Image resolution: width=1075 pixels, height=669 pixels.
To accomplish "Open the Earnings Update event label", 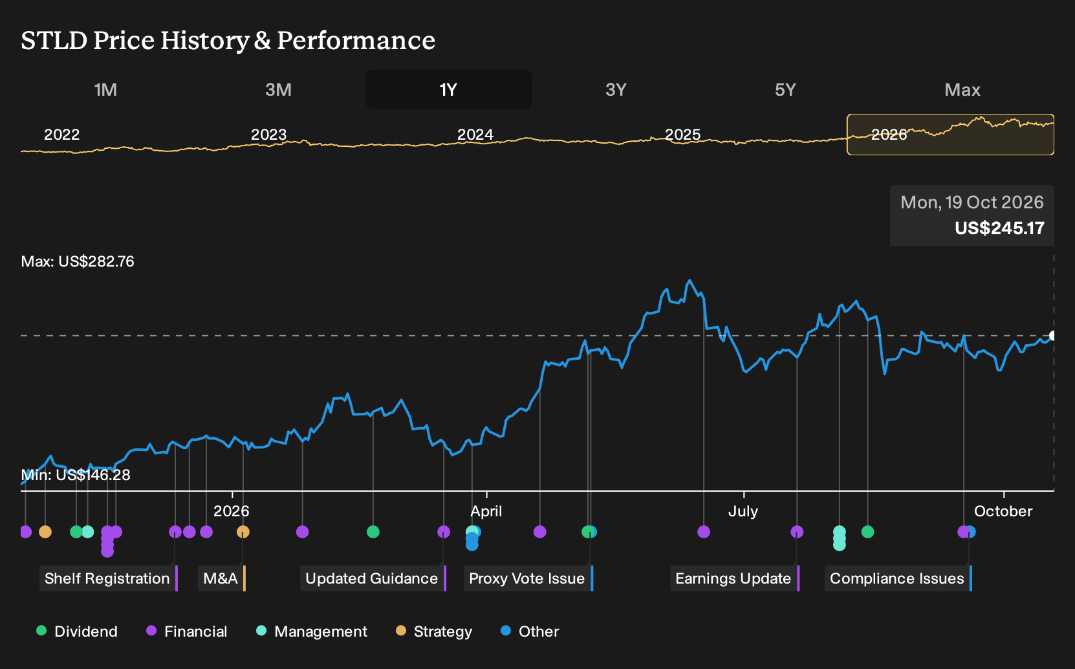I will point(734,578).
